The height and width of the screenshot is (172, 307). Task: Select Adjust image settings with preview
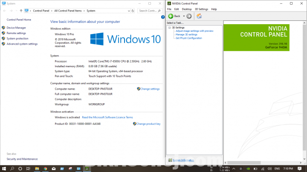[194, 31]
